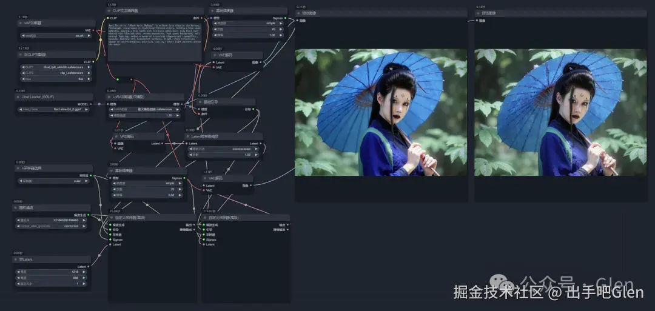Collapse the CLIP文本编码器 node via header dot
Image resolution: width=655 pixels, height=311 pixels.
[x=110, y=11]
